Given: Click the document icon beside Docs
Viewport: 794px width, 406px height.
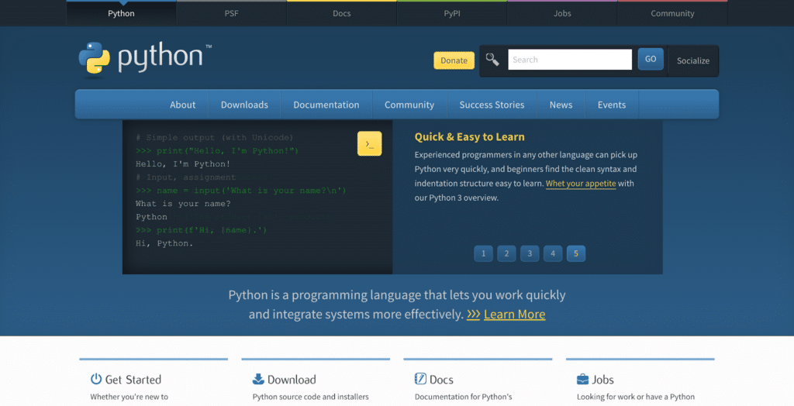Looking at the screenshot, I should pos(420,379).
